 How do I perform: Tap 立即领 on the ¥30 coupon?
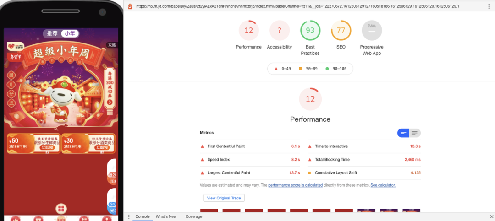point(102,147)
